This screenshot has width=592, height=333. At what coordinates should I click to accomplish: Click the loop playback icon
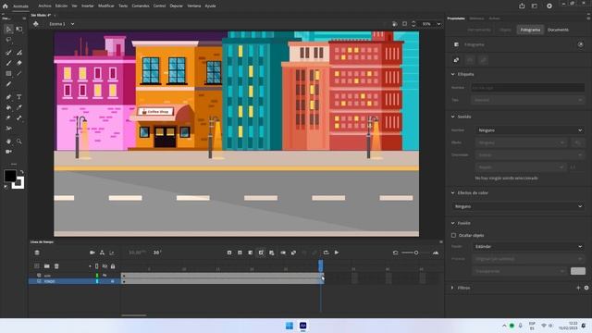pos(326,253)
